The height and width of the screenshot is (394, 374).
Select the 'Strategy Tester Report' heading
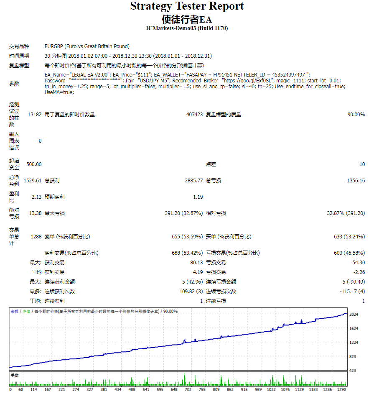(x=187, y=6)
